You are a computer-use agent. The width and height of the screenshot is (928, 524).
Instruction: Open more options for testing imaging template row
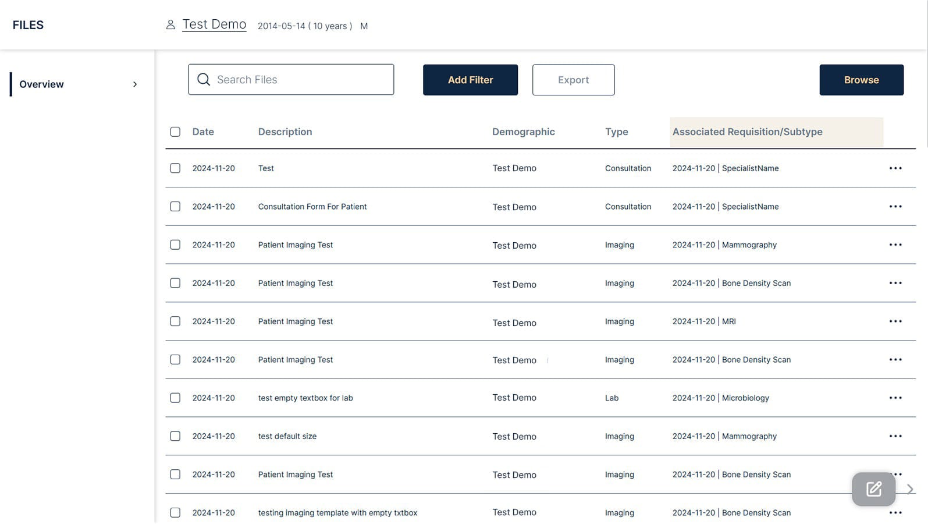tap(895, 513)
